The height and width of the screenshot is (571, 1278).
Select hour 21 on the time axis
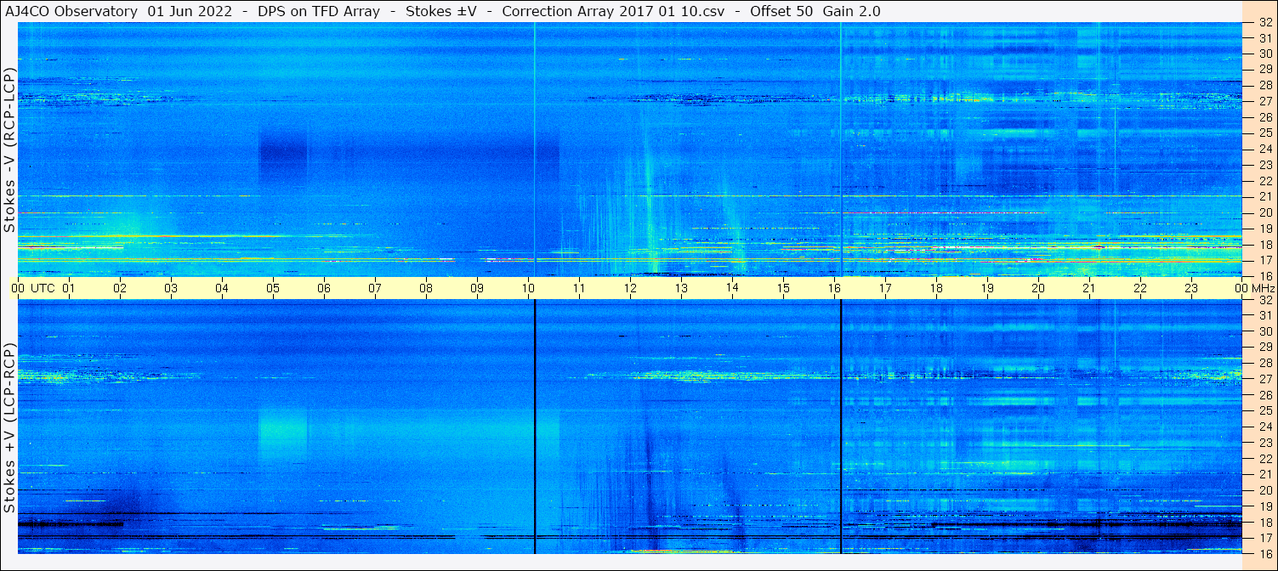click(1089, 288)
